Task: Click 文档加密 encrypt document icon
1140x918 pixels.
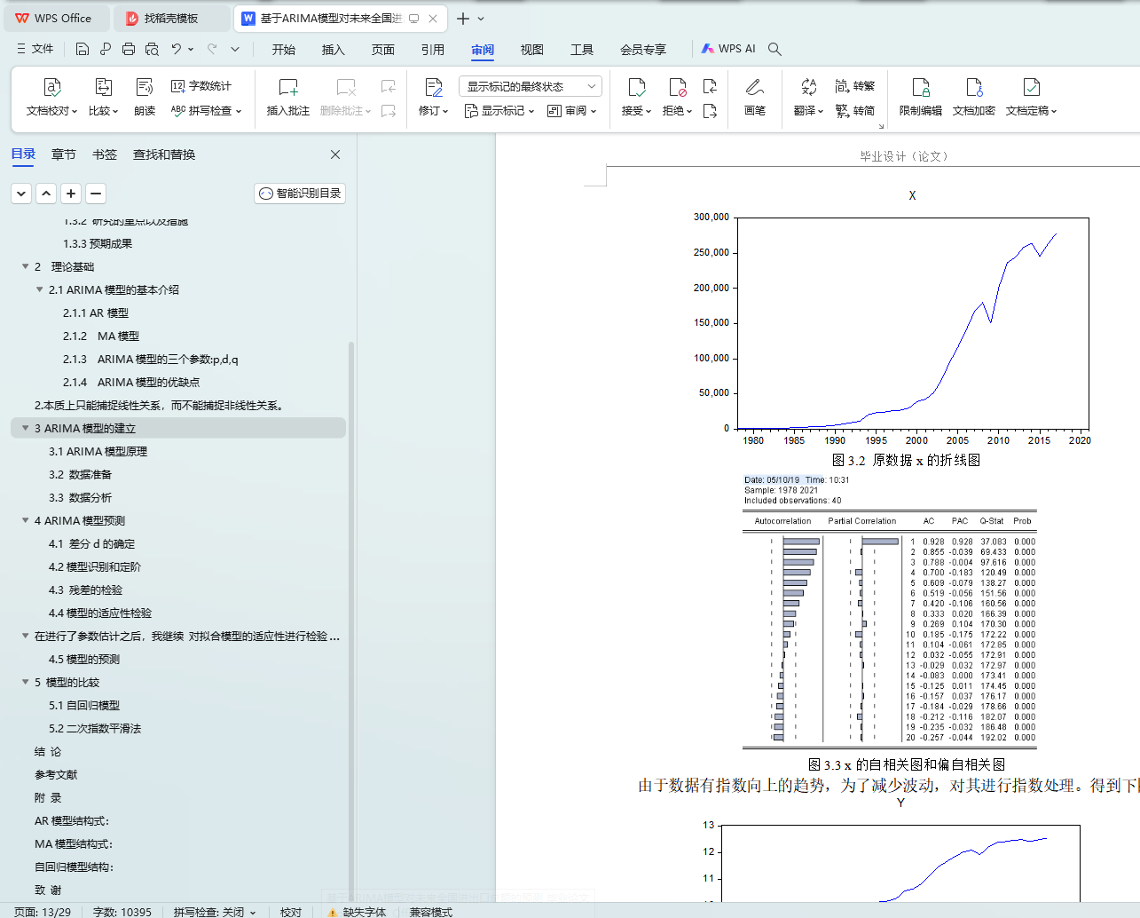Action: click(974, 87)
